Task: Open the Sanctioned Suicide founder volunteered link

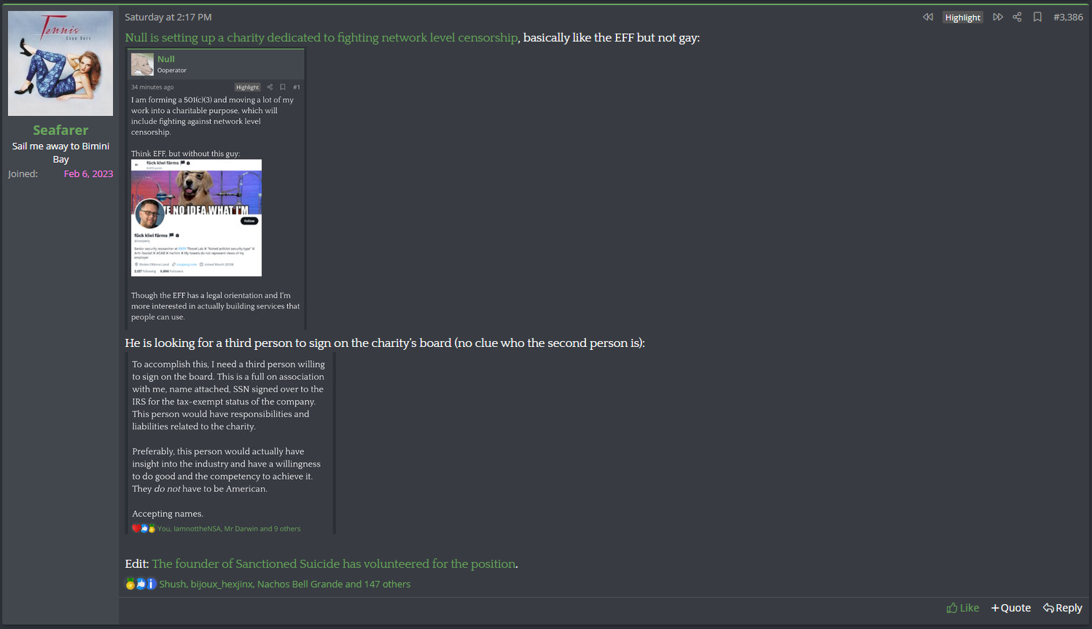Action: coord(335,563)
